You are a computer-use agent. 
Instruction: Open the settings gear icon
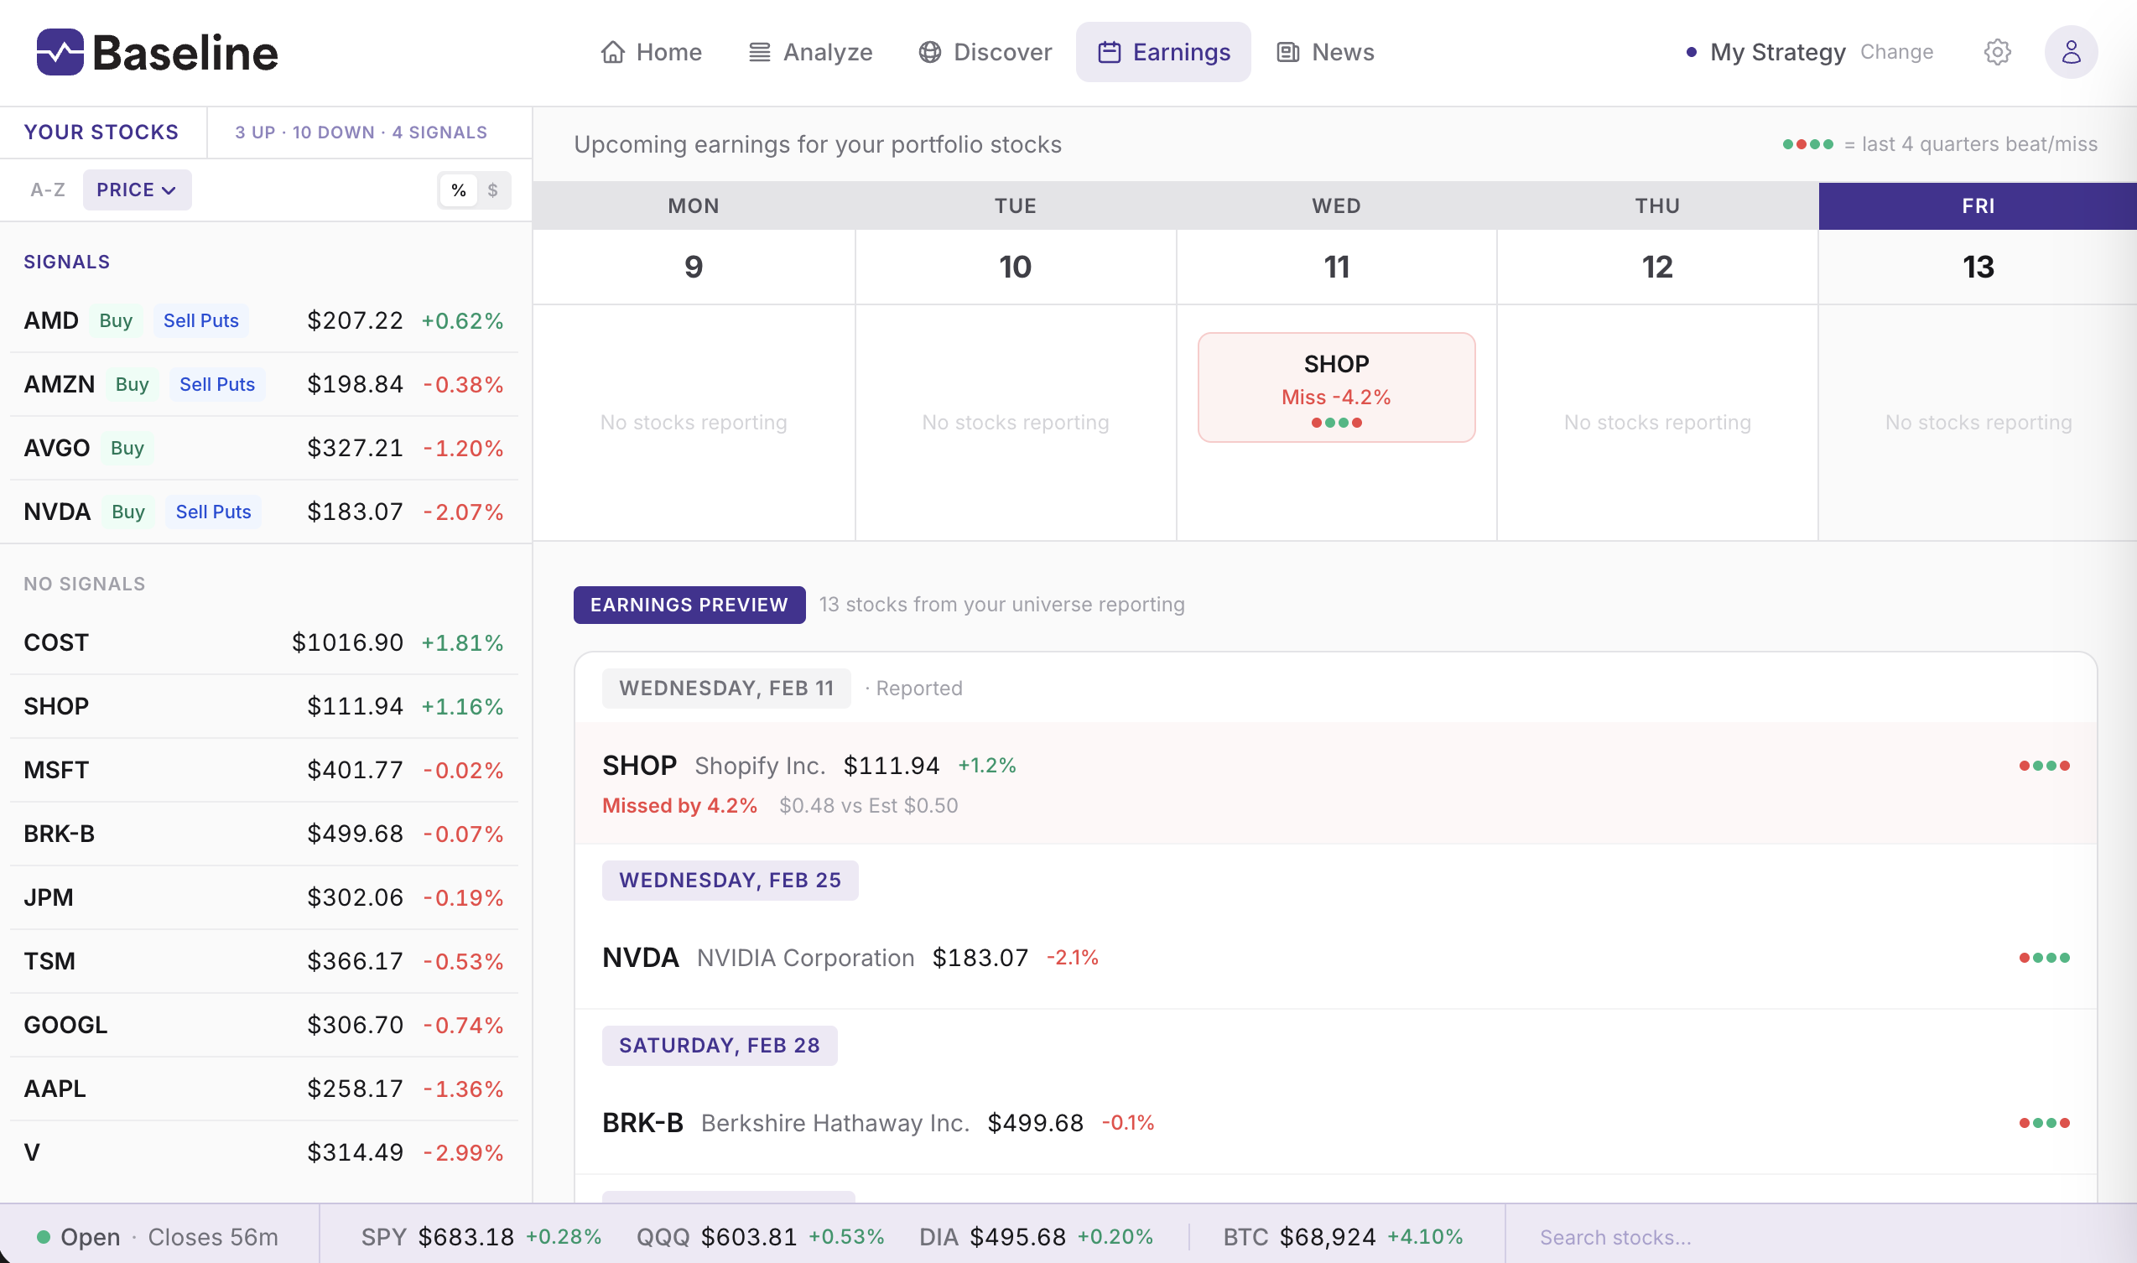click(x=1998, y=52)
